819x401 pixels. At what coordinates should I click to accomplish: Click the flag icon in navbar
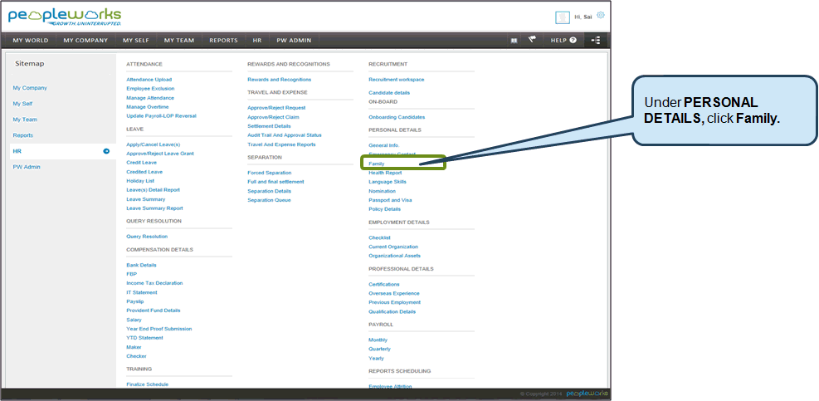coord(532,40)
